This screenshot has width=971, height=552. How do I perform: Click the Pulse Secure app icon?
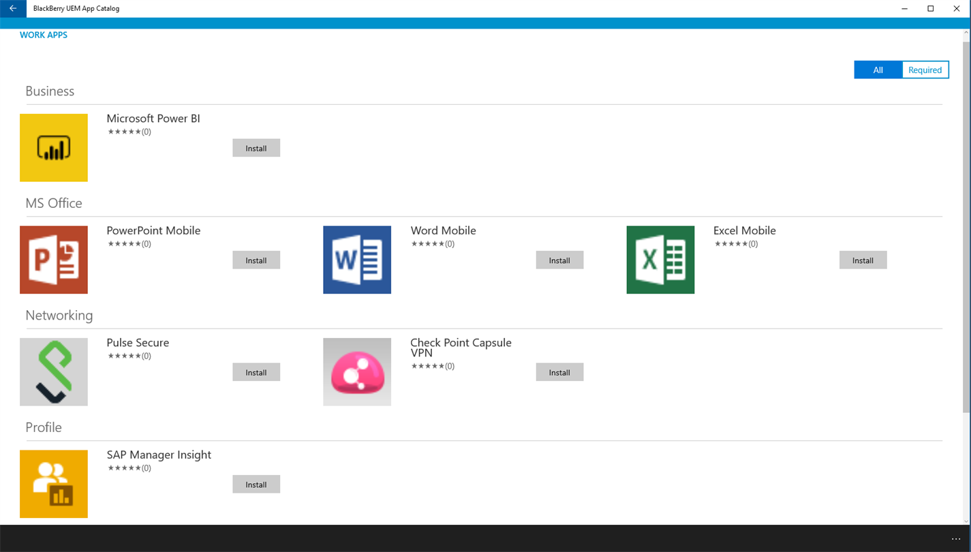54,372
